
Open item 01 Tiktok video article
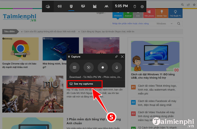(157, 90)
